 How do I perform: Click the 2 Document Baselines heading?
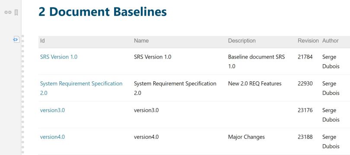pos(102,12)
